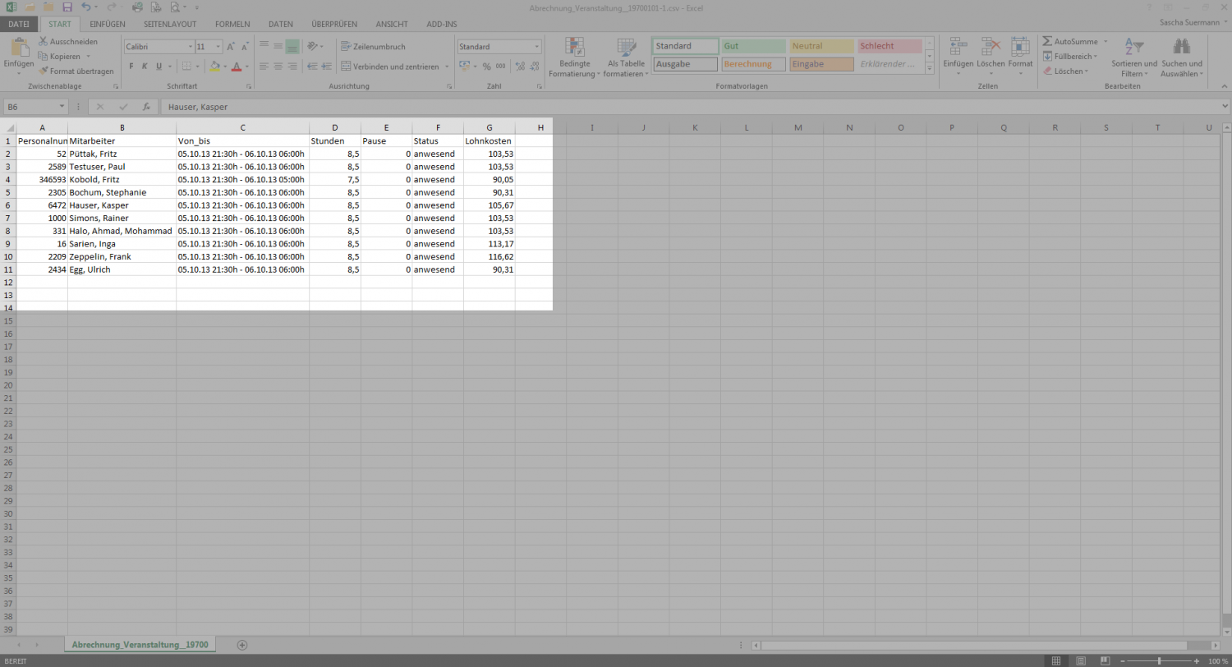Open Suchen und Auswählen
The height and width of the screenshot is (667, 1232).
coord(1182,57)
